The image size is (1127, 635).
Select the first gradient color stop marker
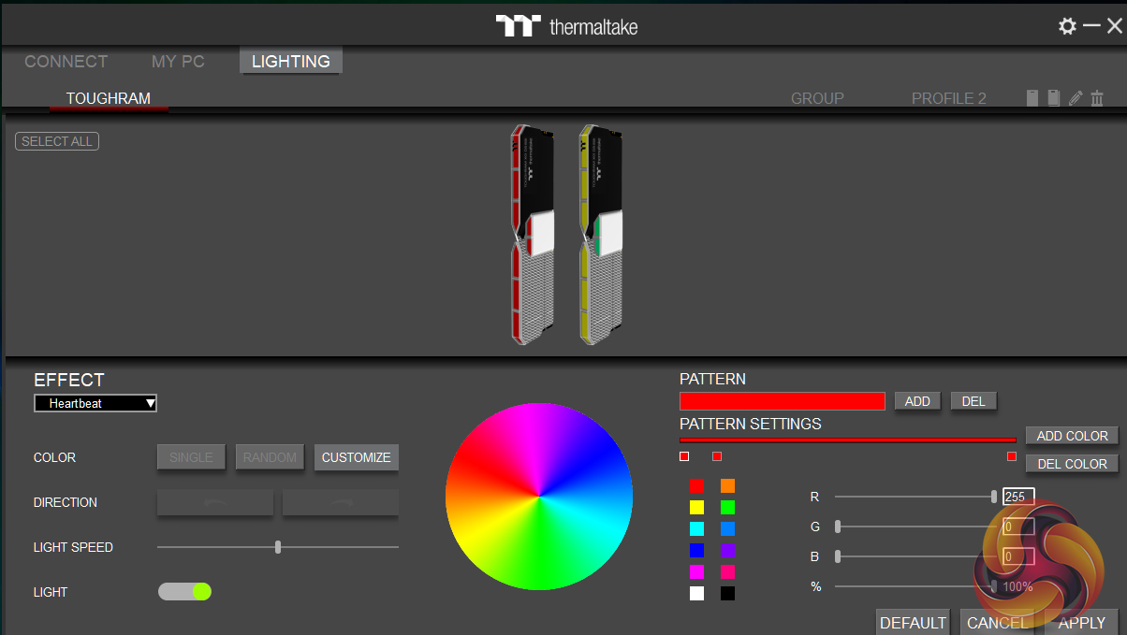point(684,455)
